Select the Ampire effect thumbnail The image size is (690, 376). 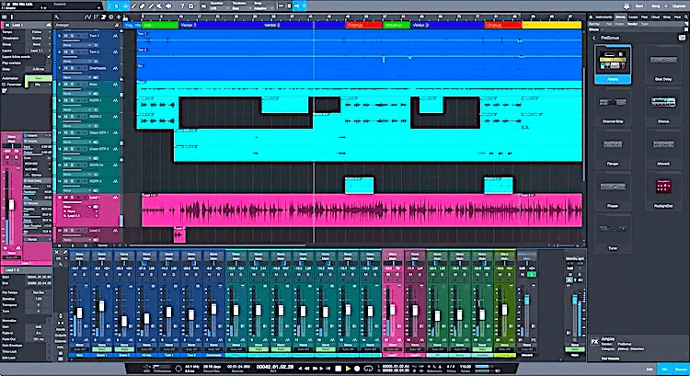(613, 63)
